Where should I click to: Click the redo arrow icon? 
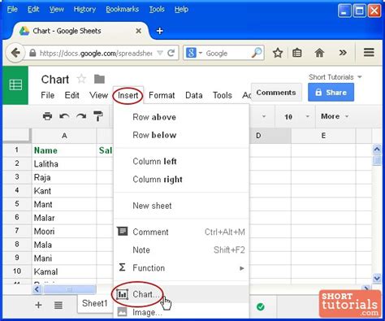coord(81,116)
